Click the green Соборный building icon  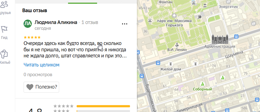[x=202, y=84]
